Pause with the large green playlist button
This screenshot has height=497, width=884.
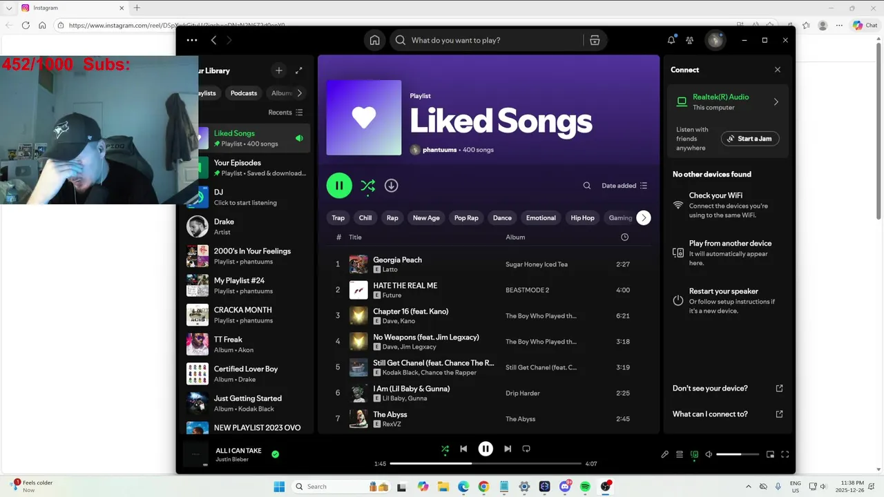coord(339,186)
